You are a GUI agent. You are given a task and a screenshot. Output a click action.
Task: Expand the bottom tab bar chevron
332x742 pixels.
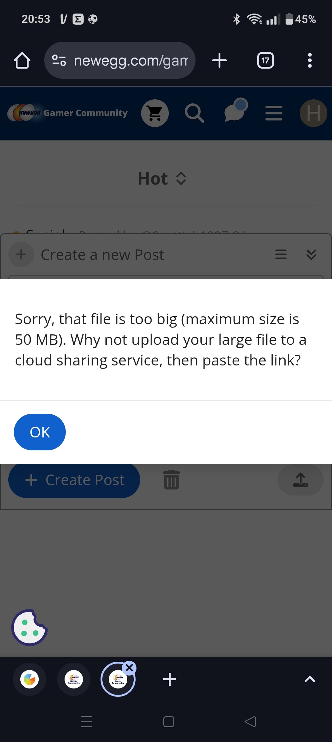pyautogui.click(x=310, y=679)
